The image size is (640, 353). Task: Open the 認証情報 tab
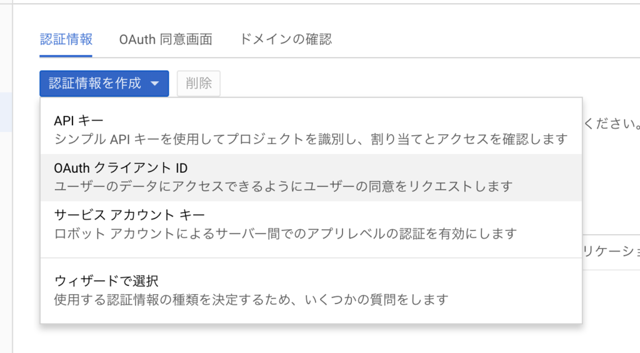click(66, 39)
